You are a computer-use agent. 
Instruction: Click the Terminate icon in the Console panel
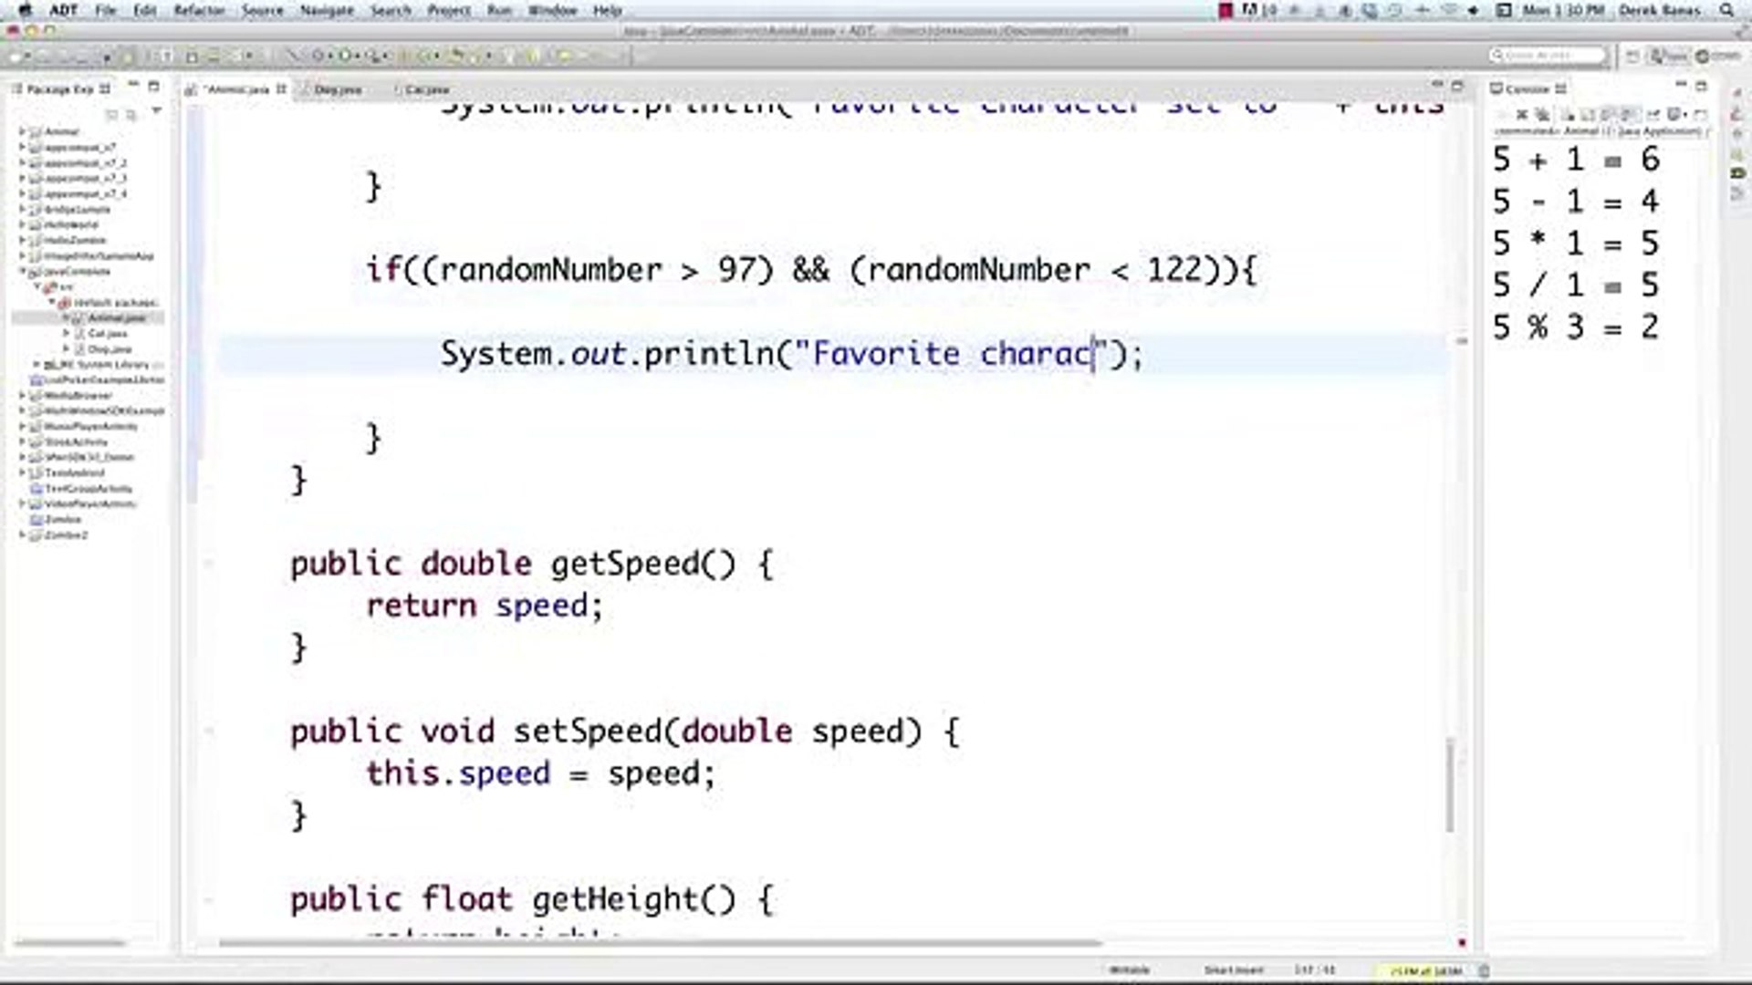pyautogui.click(x=1504, y=114)
